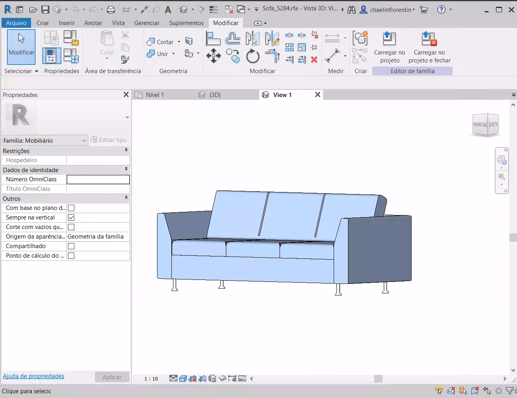Viewport: 517px width, 398px height.
Task: Collapse the Dados de identidade section
Action: 126,169
